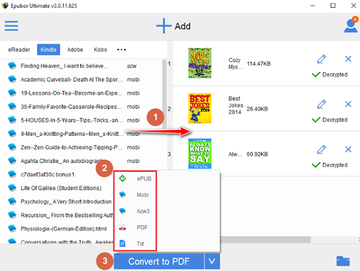Select Recursion_ From the Bestselling Auth
The height and width of the screenshot is (271, 360).
tap(67, 215)
